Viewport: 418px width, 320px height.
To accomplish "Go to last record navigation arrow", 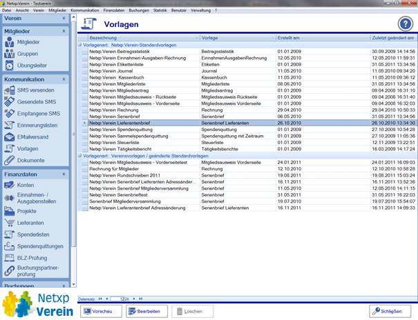I will (x=140, y=299).
